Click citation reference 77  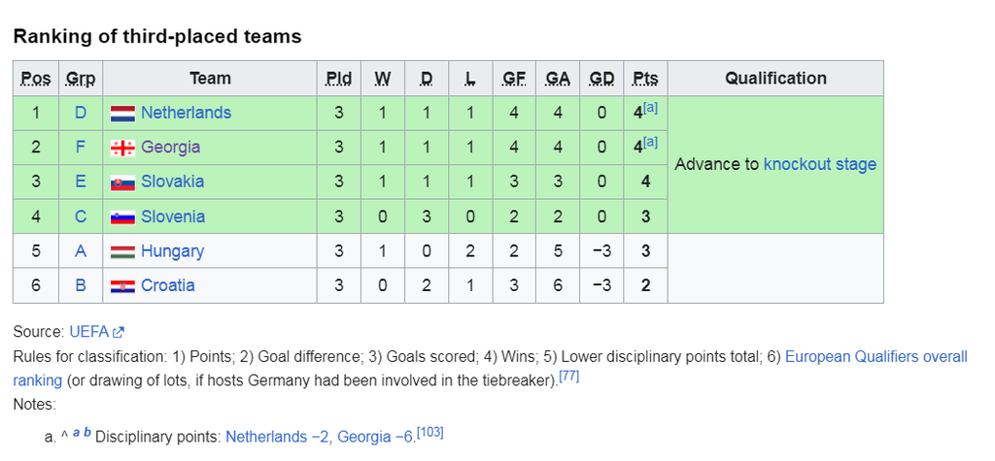pyautogui.click(x=569, y=378)
